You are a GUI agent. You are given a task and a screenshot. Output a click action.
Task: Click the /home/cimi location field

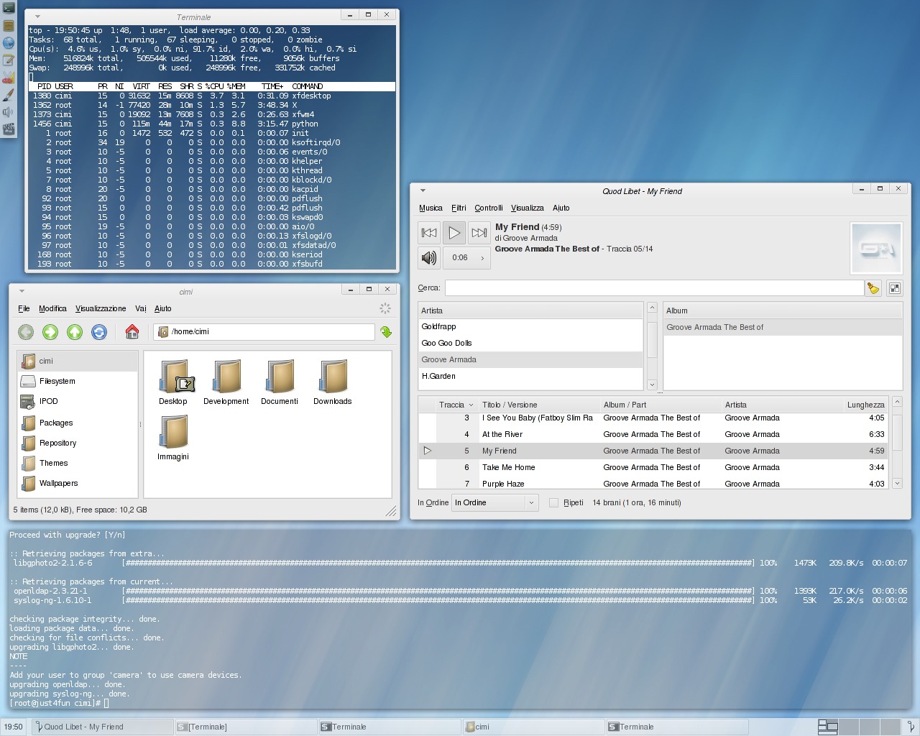(x=264, y=331)
